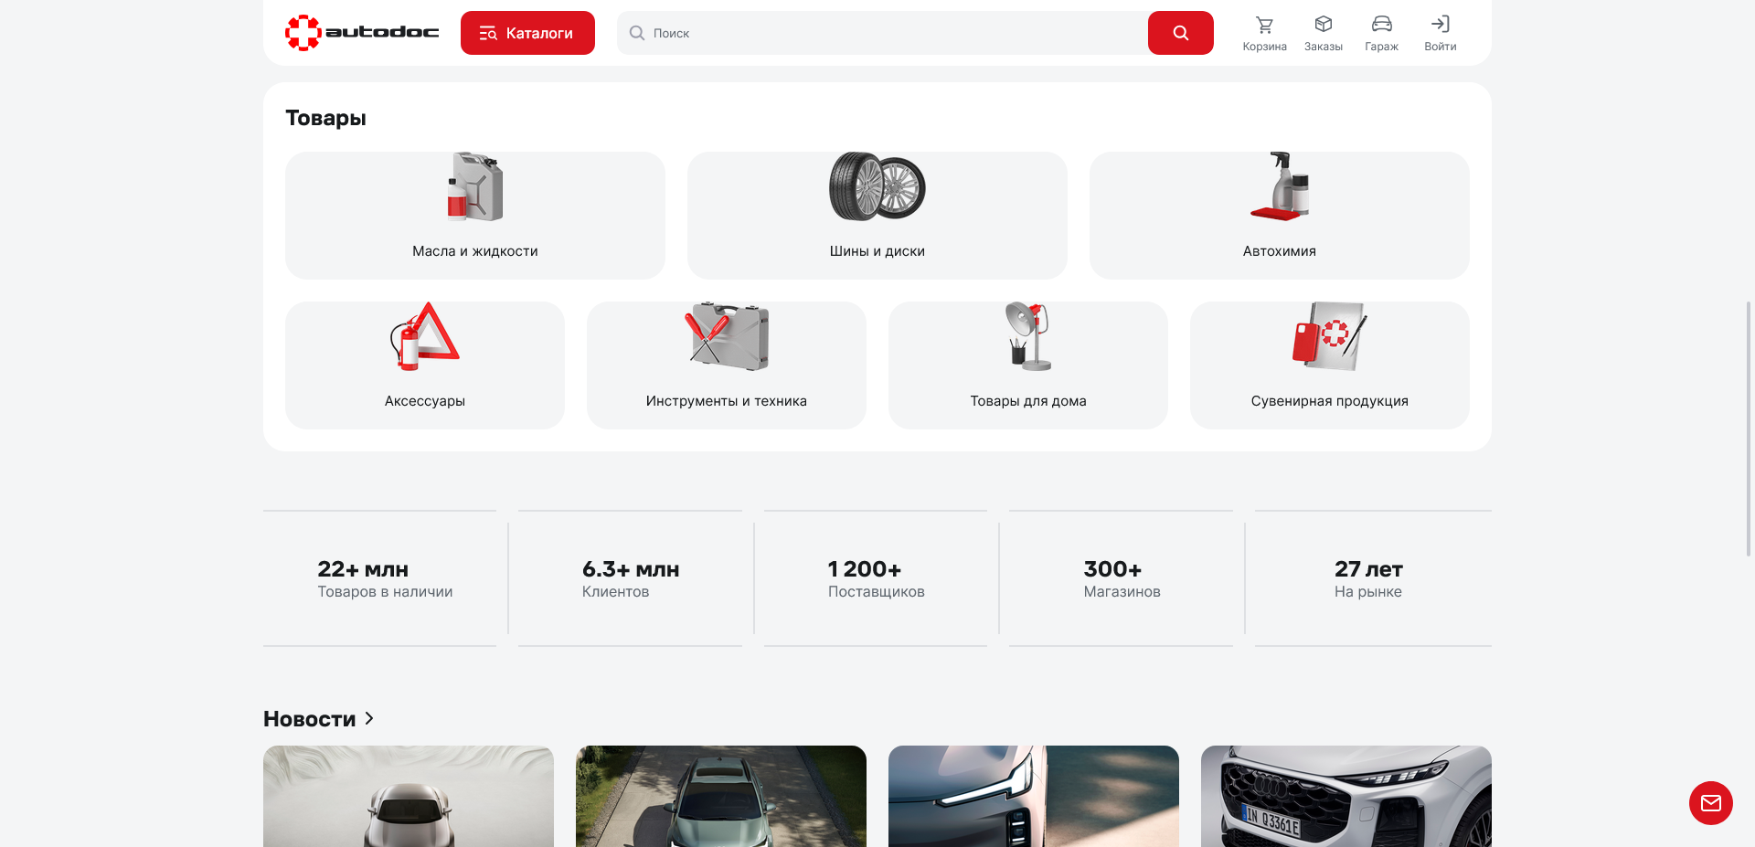Viewport: 1755px width, 847px height.
Task: Select the Шины и диски tire image
Action: pos(877,187)
